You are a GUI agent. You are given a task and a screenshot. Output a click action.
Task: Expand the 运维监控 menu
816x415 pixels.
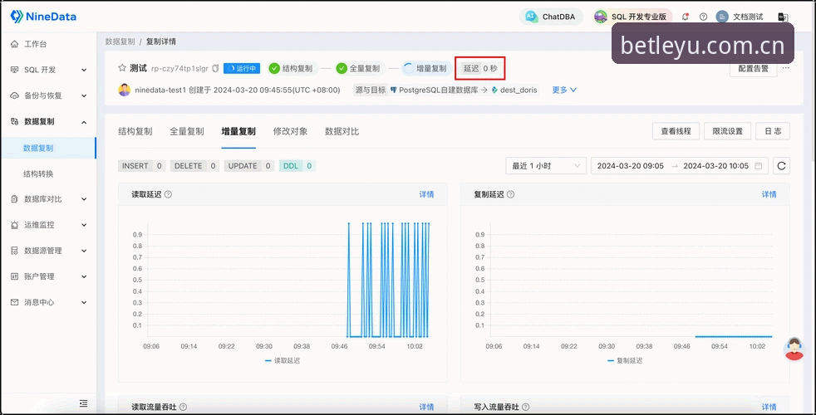tap(48, 225)
